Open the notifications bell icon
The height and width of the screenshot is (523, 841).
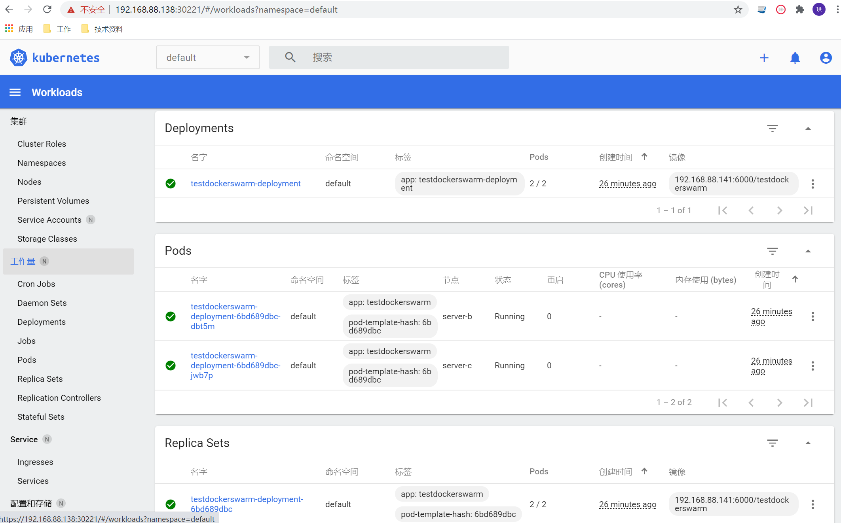click(795, 58)
